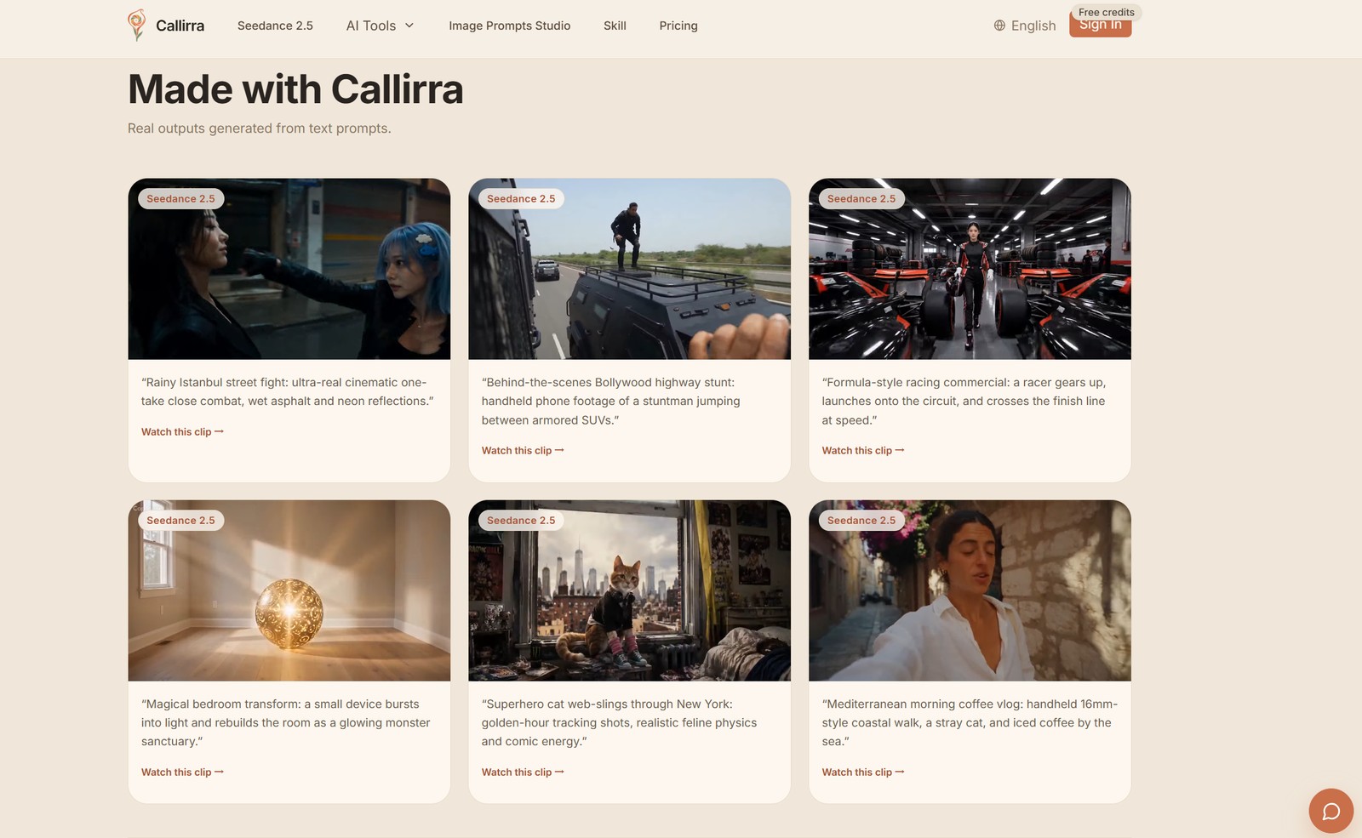Open the Istanbul street fight video thumbnail

click(289, 269)
